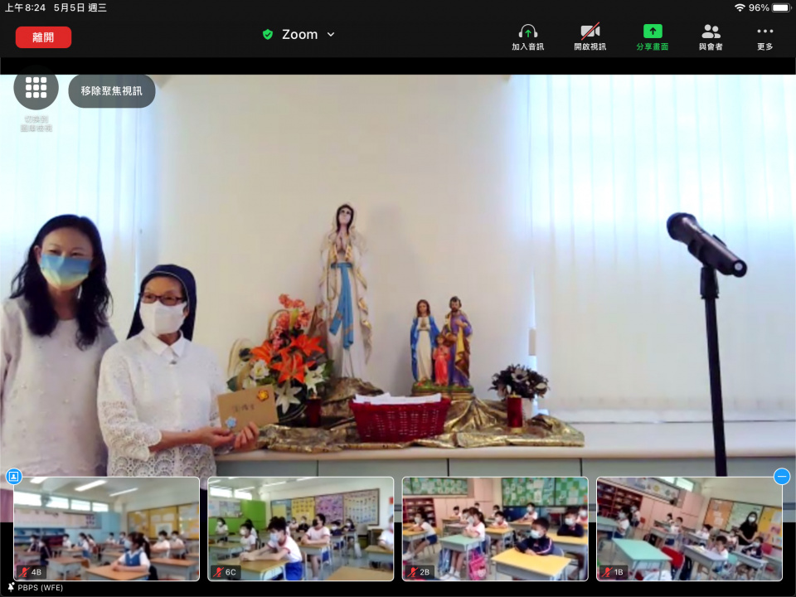Click the pin icon beside PBPS (WFE)
Viewport: 796px width, 597px height.
pos(11,587)
